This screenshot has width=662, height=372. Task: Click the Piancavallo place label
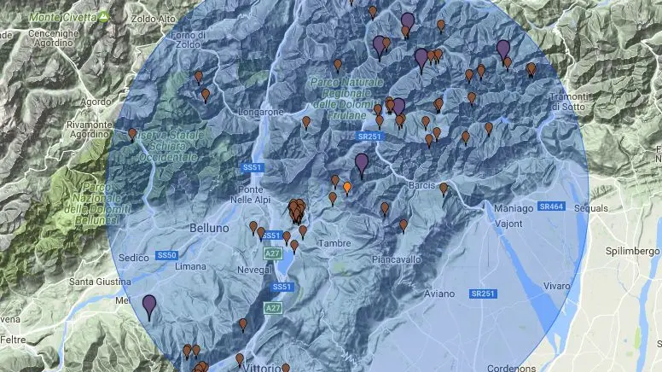pos(399,258)
